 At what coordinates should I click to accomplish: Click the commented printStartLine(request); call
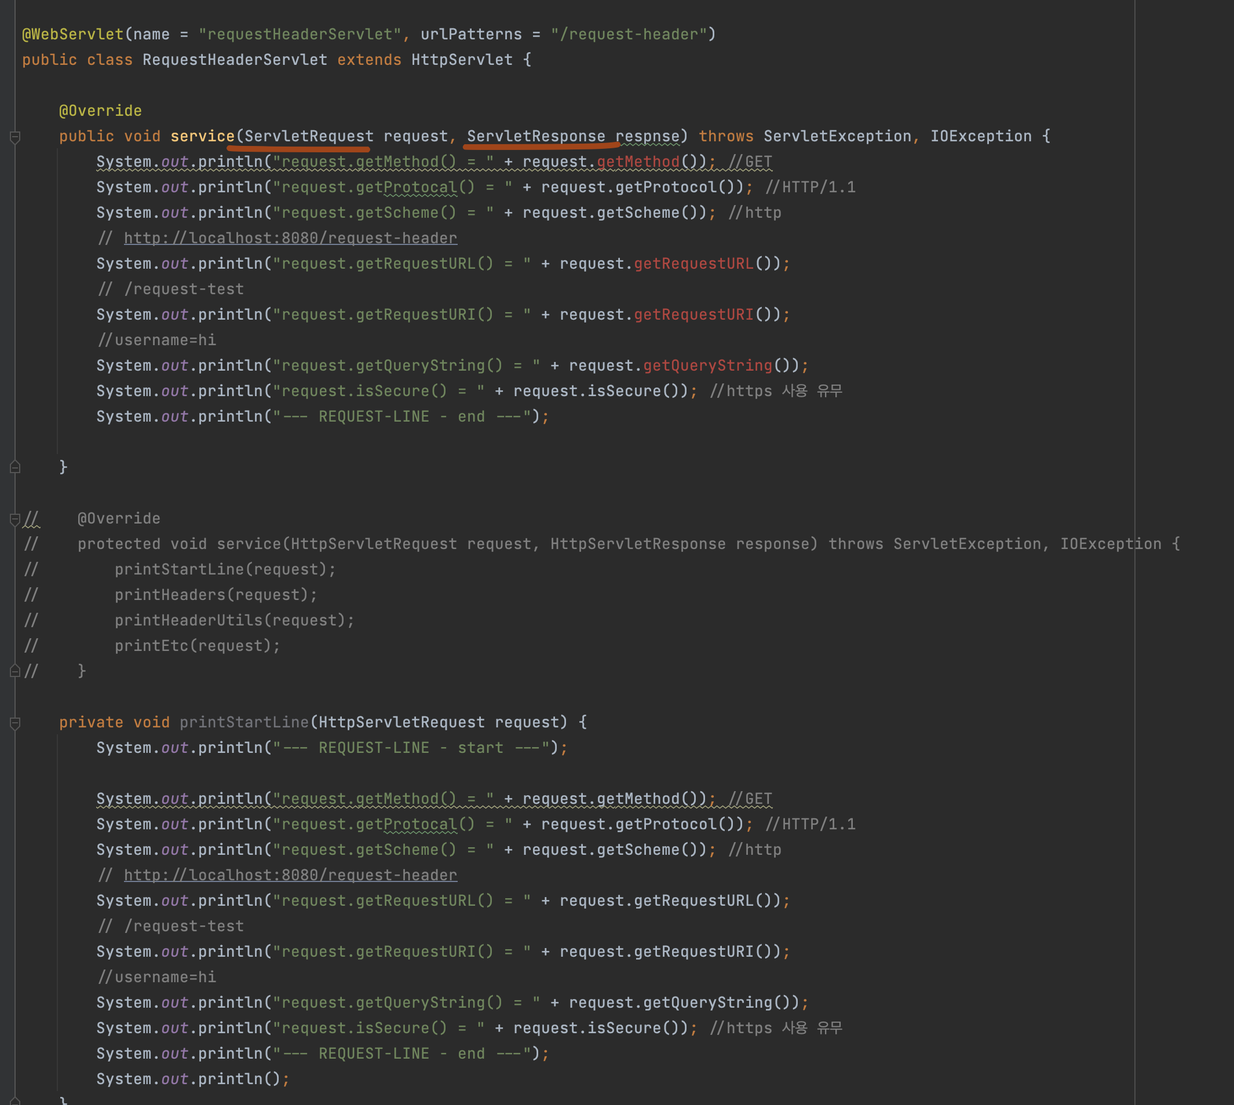225,569
